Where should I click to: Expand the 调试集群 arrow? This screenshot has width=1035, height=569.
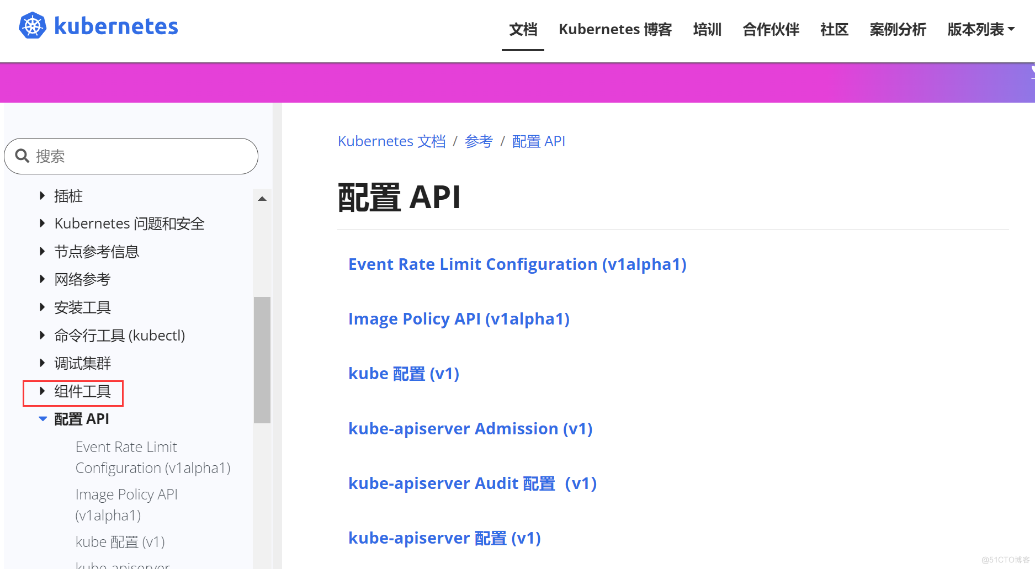[42, 363]
